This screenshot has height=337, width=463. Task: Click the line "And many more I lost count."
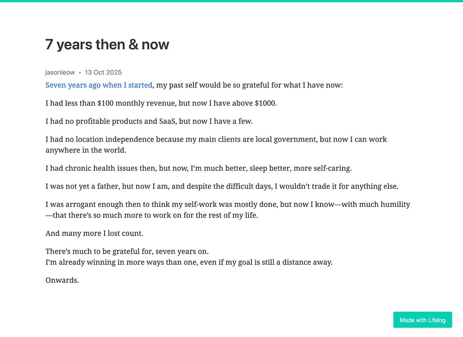coord(94,233)
